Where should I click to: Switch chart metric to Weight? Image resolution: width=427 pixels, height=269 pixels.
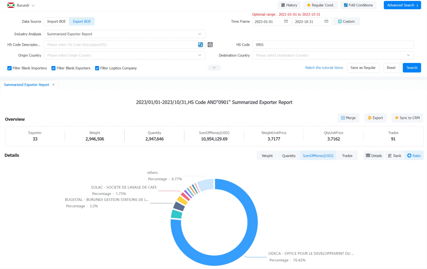[x=267, y=156]
